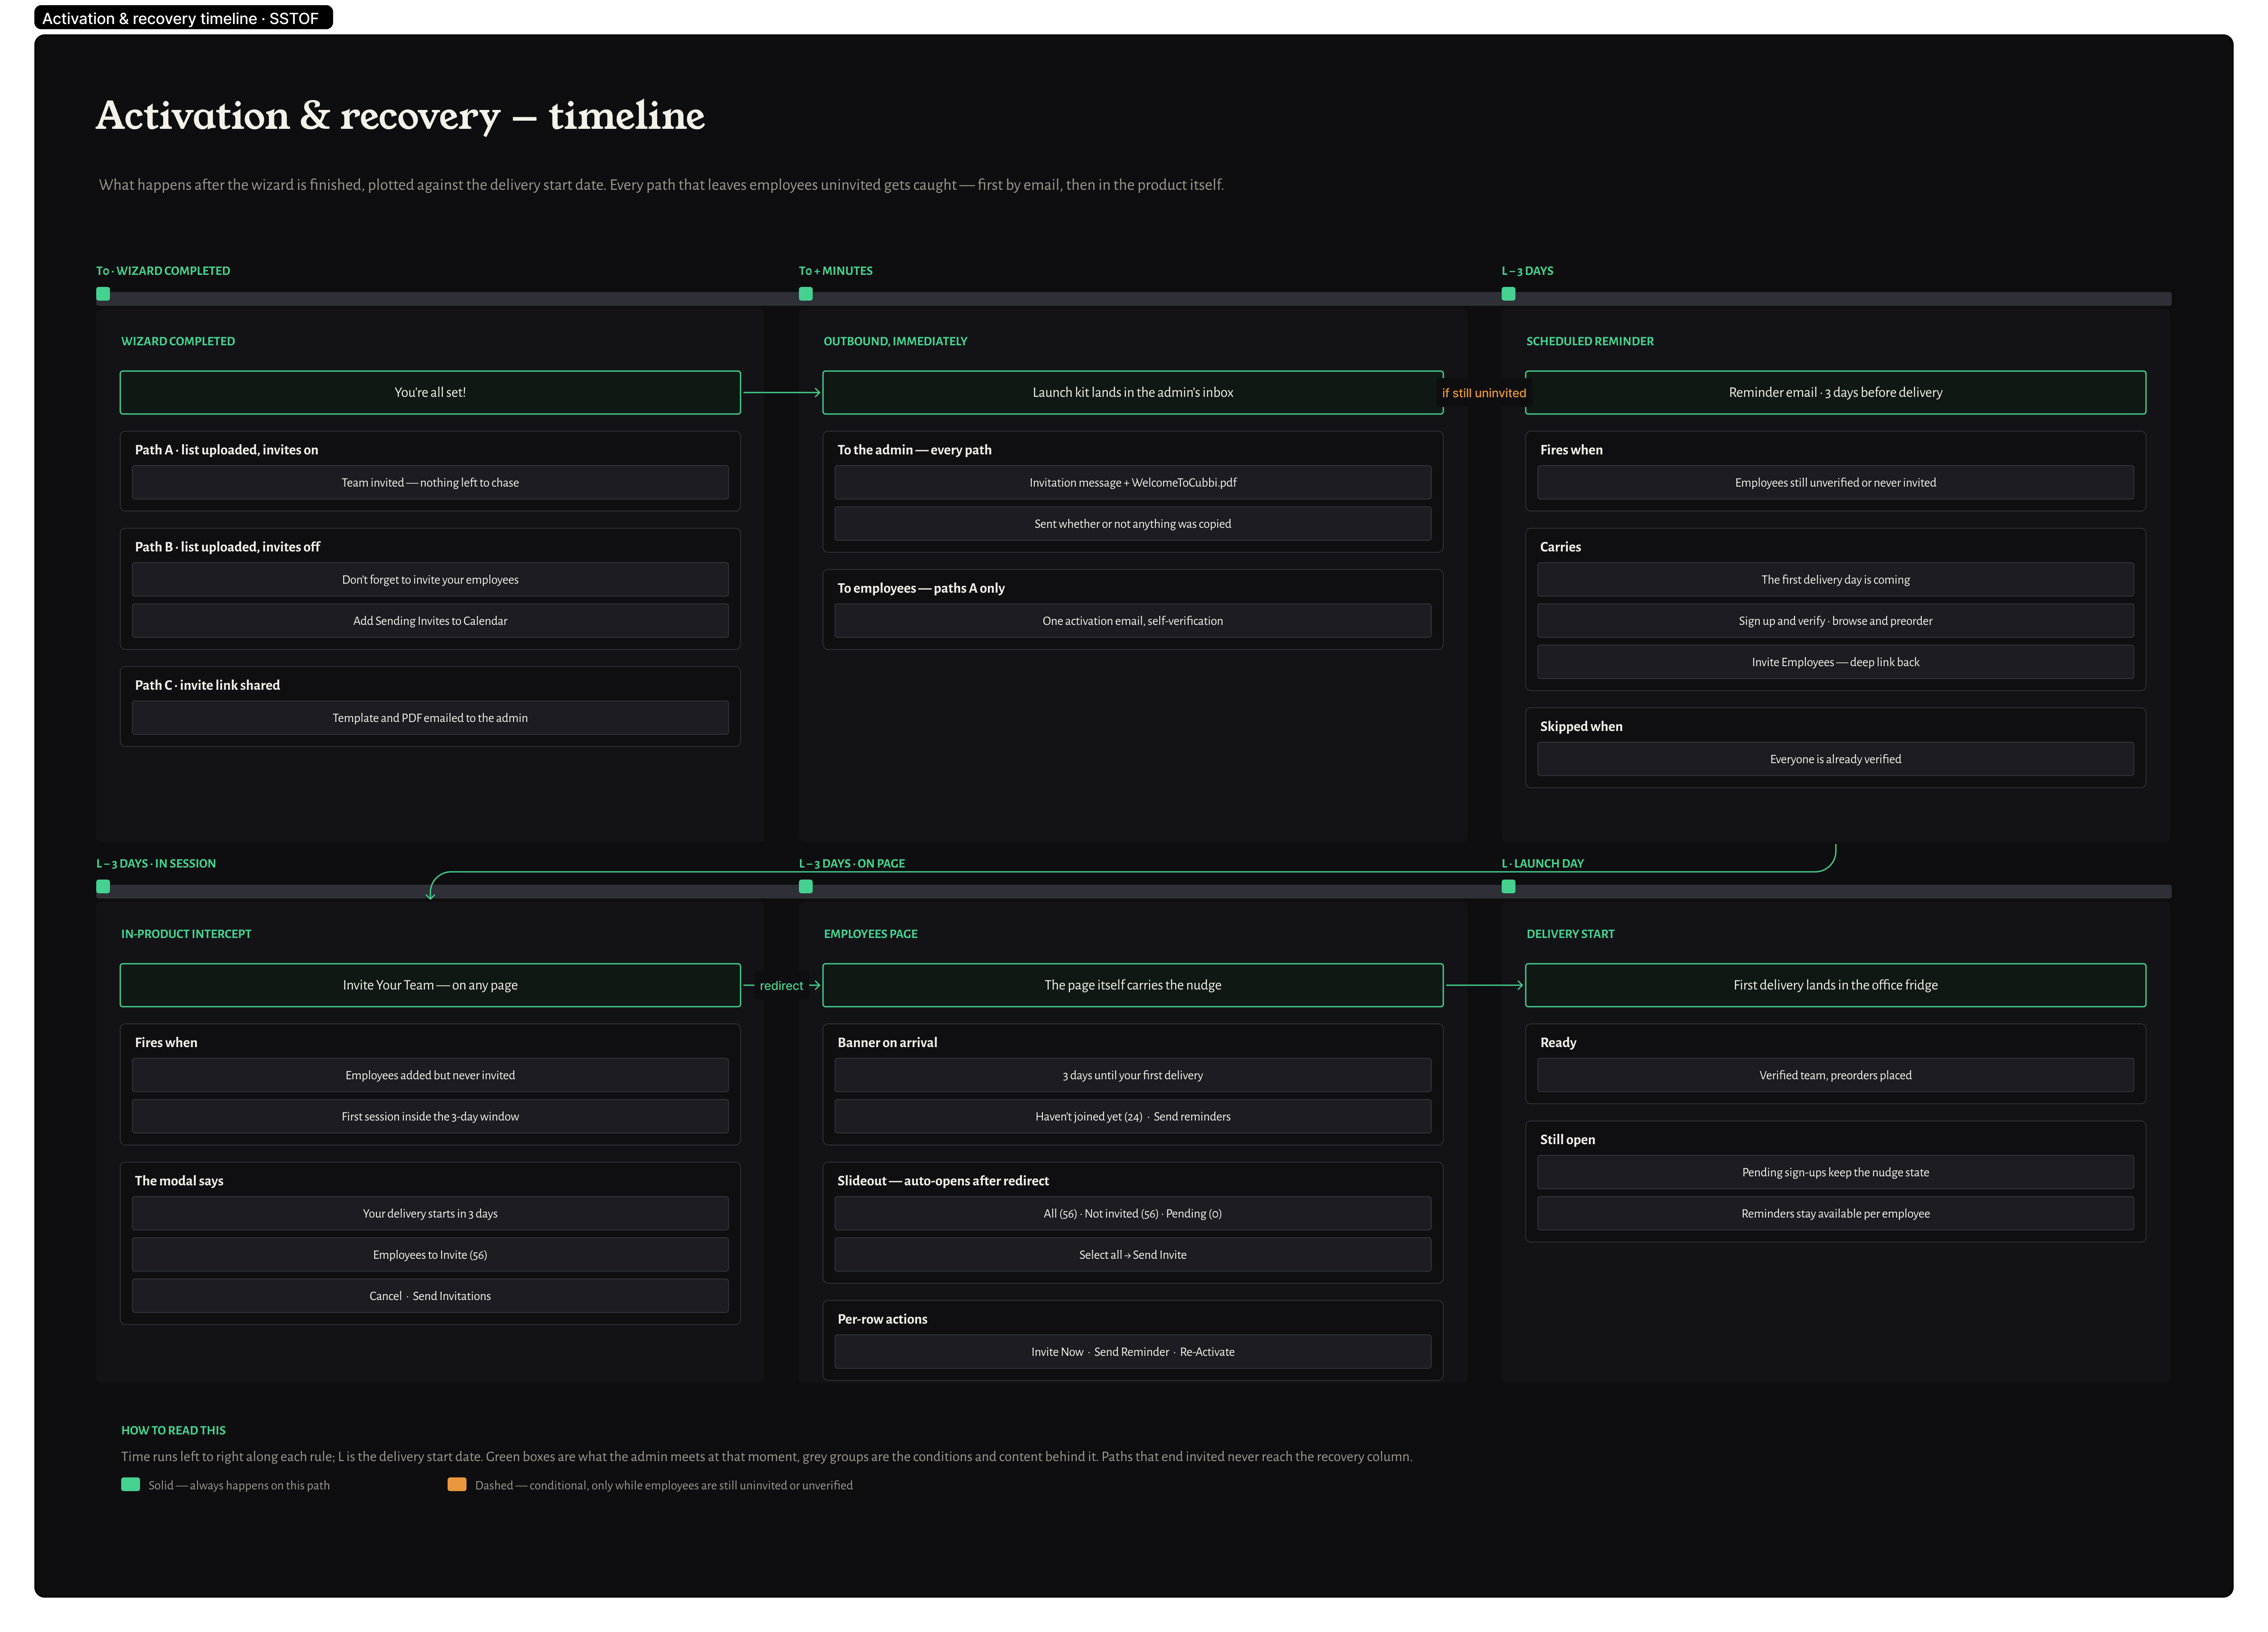This screenshot has height=1632, width=2268.
Task: Click the "if still uninvited" connector label
Action: tap(1484, 393)
